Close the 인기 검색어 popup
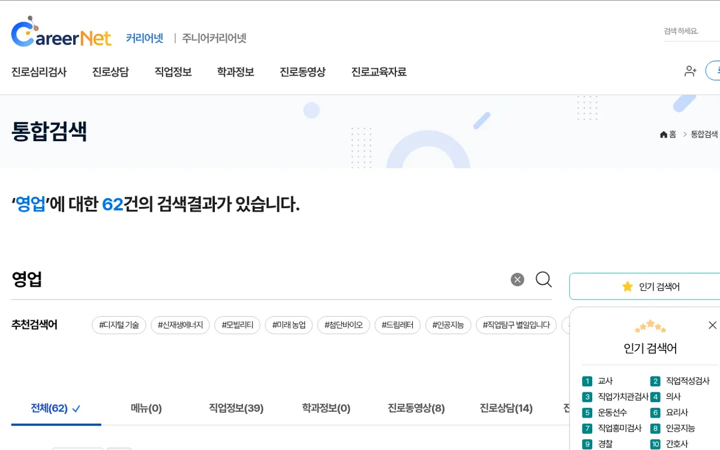 (x=712, y=325)
